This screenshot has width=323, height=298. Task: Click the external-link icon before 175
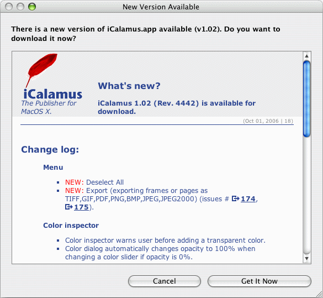coord(69,207)
